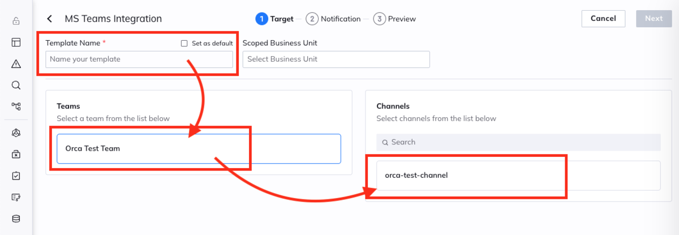Screen dimensions: 679x235
Task: Click the magnifier icon in channel search
Action: pos(385,143)
